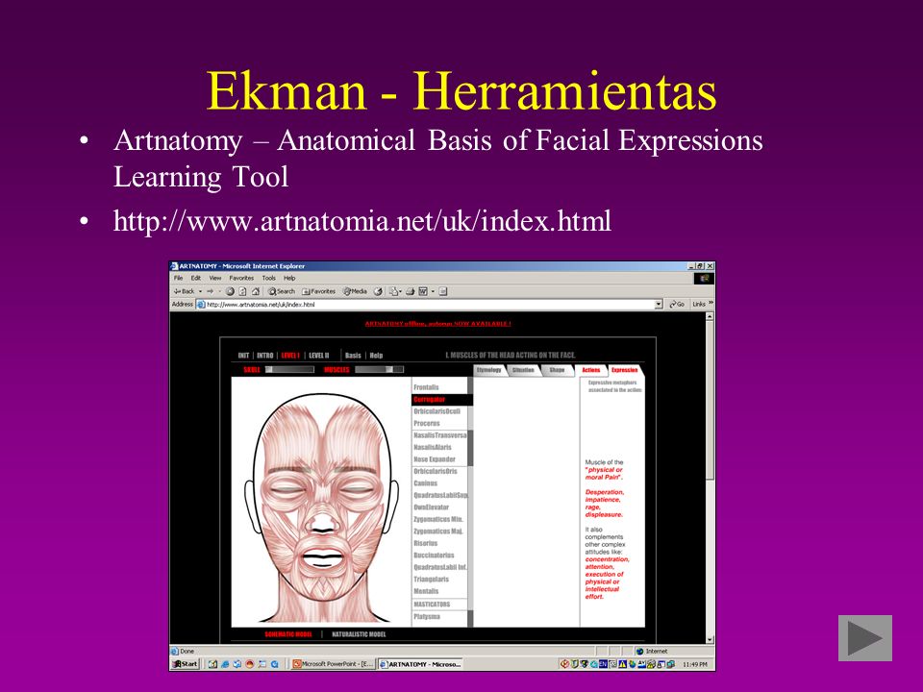The image size is (923, 692).
Task: Open Basis in the Artnatomy navigation
Action: [353, 356]
